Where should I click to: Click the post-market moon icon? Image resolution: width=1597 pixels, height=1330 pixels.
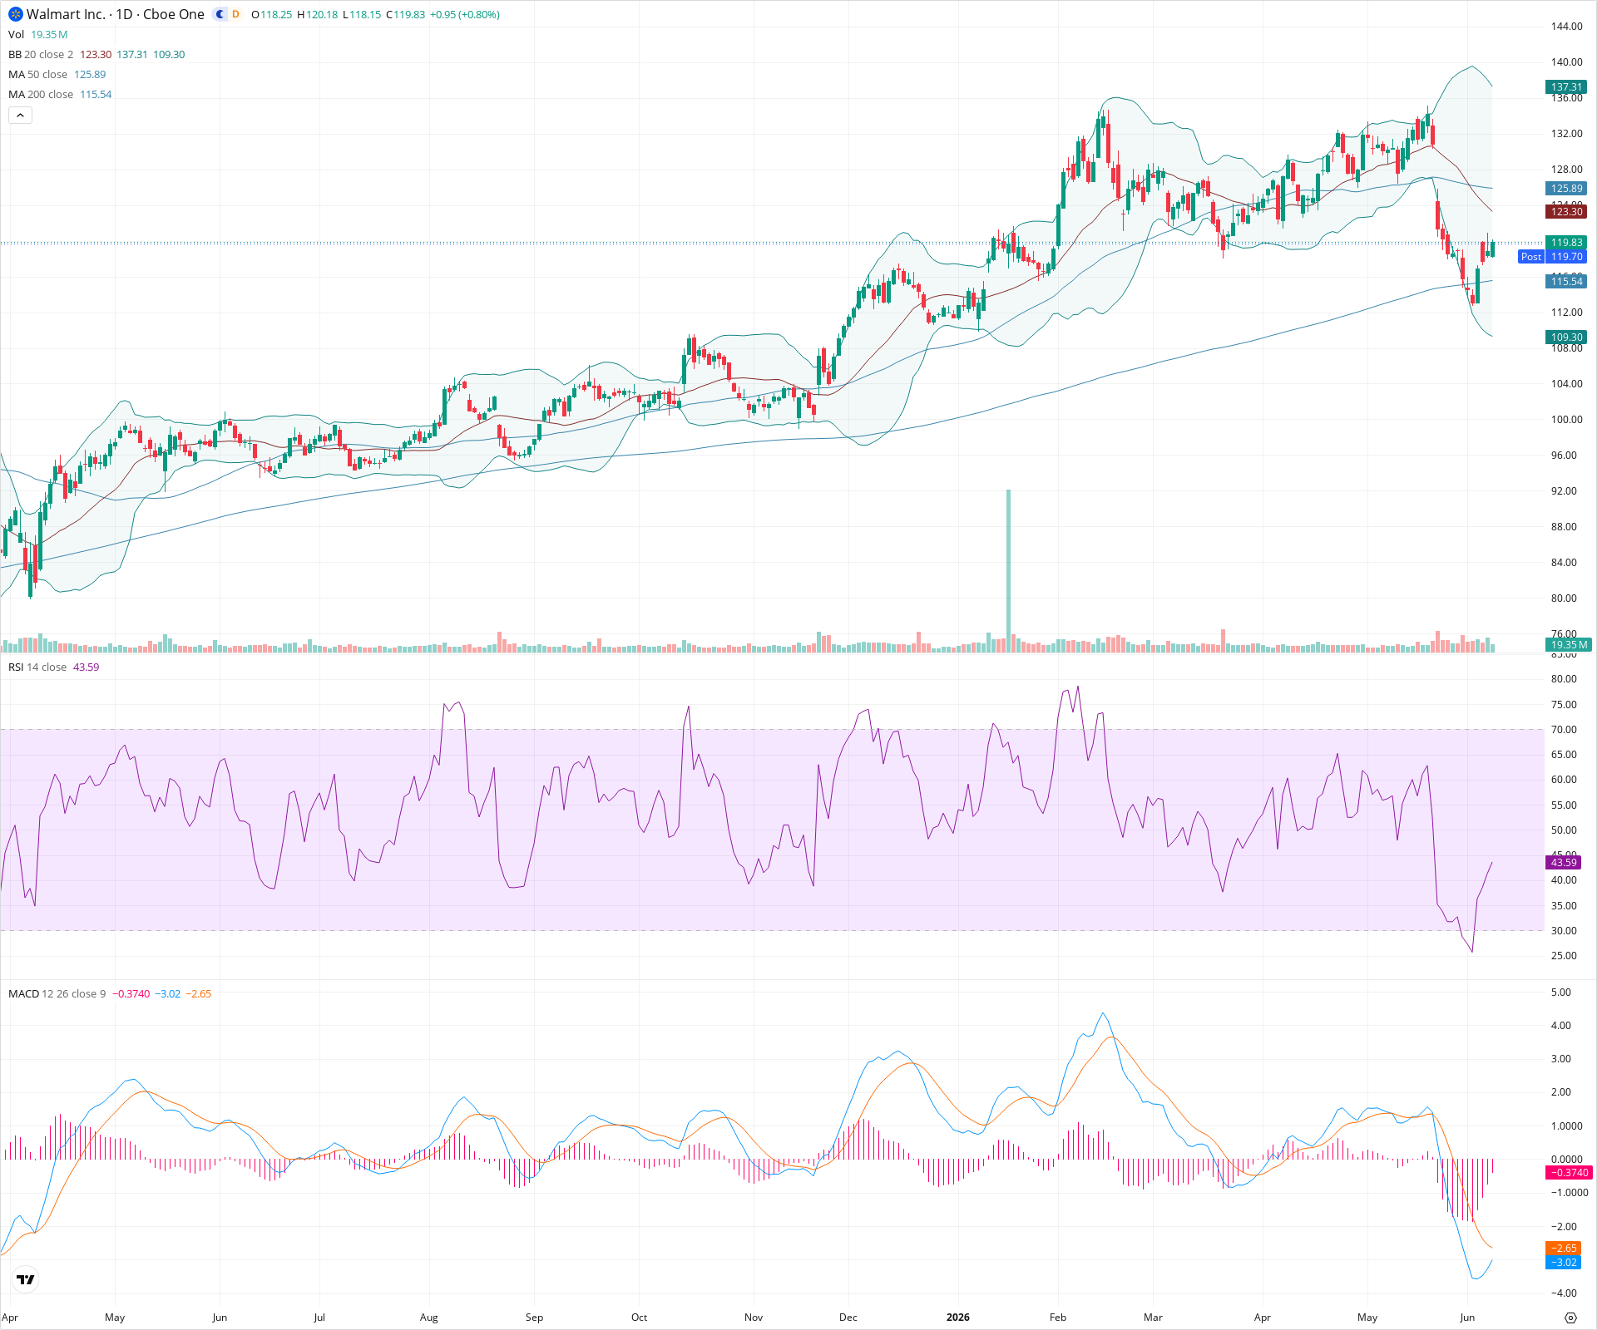(220, 14)
